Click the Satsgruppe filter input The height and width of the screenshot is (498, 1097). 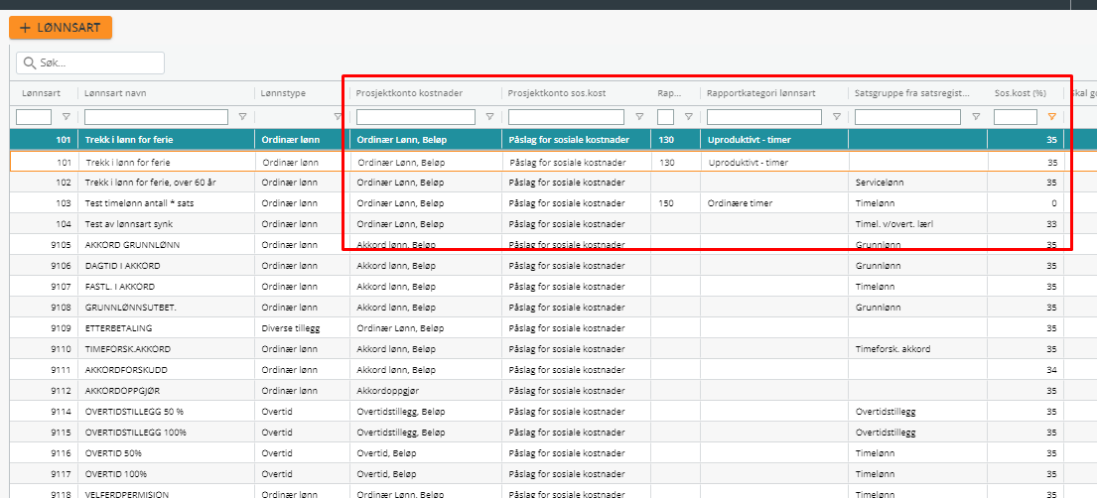907,117
